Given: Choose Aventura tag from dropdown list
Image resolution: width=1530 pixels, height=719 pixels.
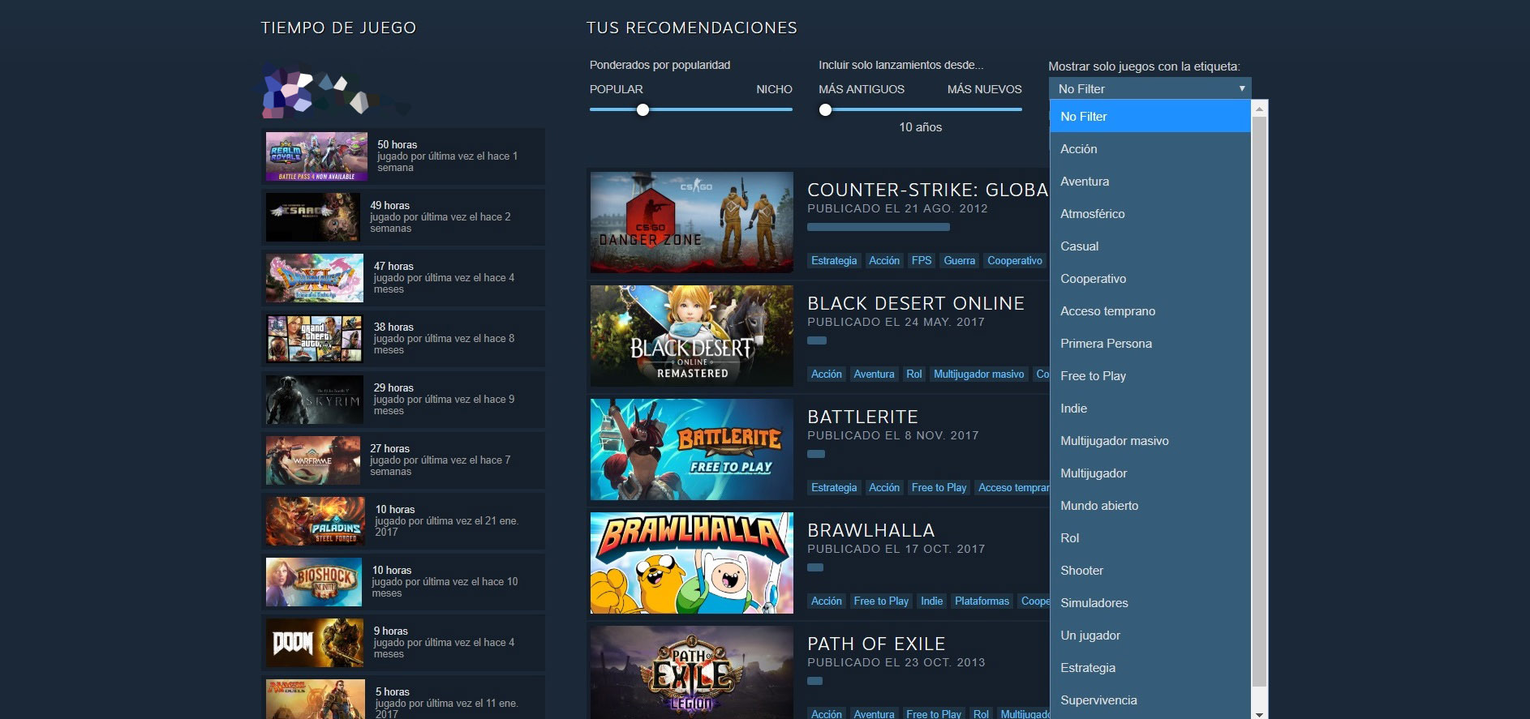Looking at the screenshot, I should point(1150,181).
